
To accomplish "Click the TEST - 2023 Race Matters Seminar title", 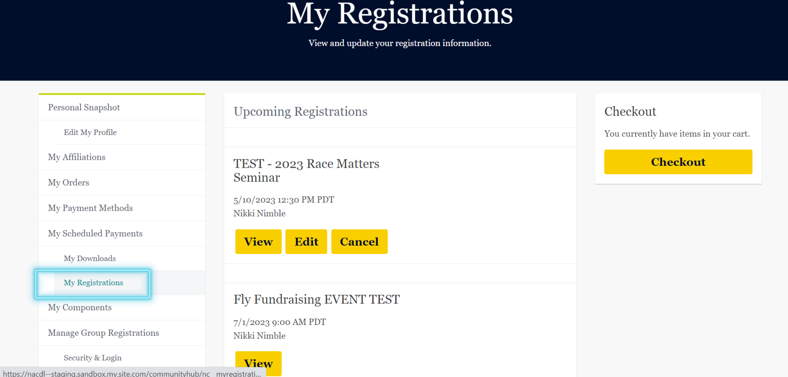I will pos(306,170).
